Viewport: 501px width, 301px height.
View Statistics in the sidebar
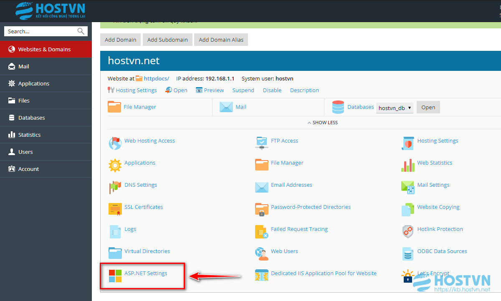click(x=46, y=135)
